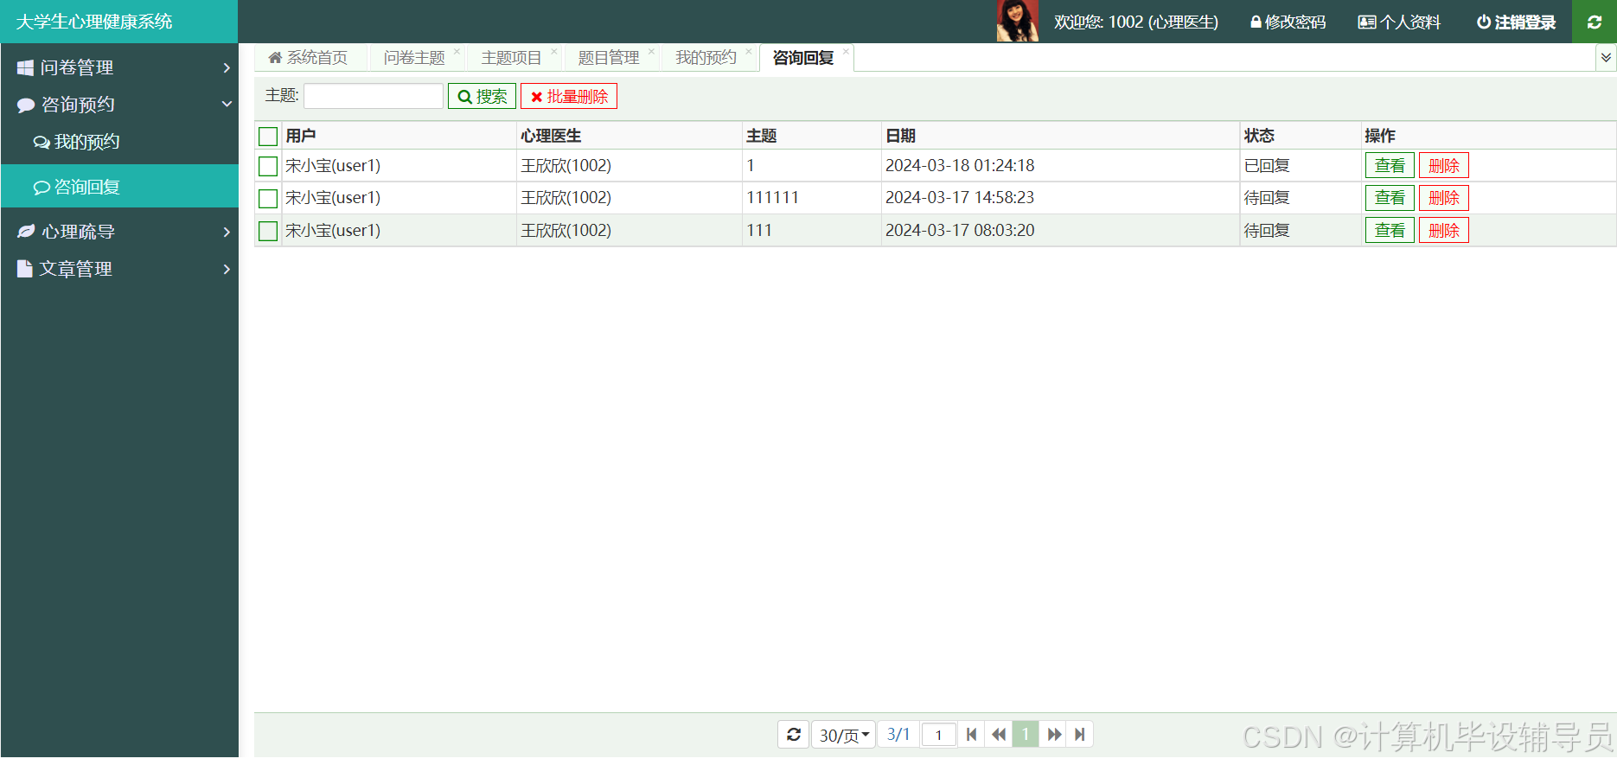Collapse the 咨询预约 sidebar menu

[x=119, y=105]
